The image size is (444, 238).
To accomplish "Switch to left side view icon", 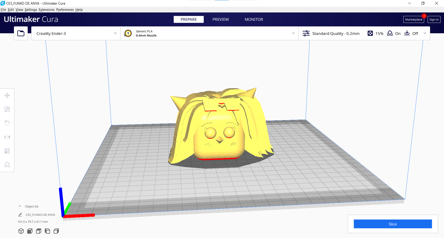I will (x=47, y=231).
